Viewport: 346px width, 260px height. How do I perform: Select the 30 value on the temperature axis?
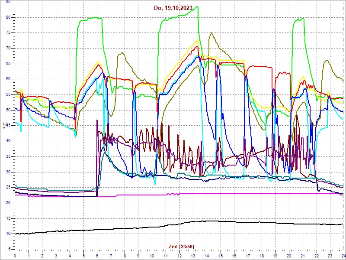point(8,172)
